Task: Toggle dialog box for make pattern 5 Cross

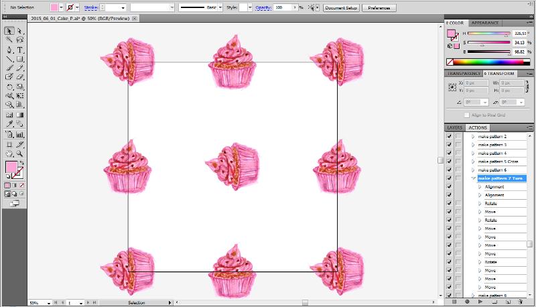Action: tap(458, 162)
